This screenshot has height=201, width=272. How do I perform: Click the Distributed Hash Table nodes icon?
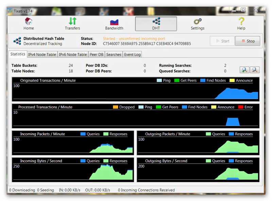(17, 41)
